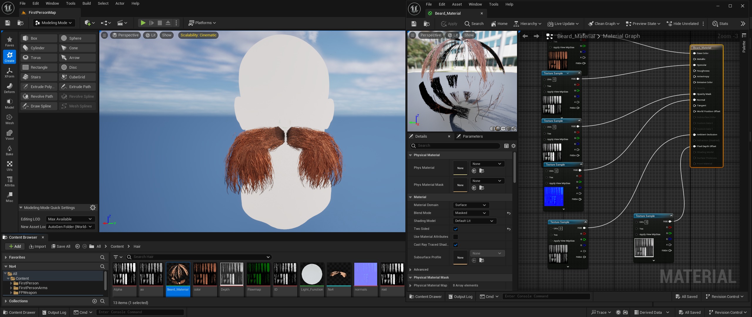Select the Create tab in Modeling mode
Screen dimensions: 752x317
pyautogui.click(x=9, y=57)
